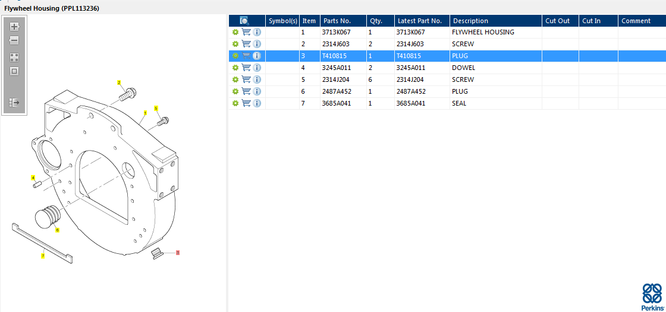666x312 pixels.
Task: Click gear icon for PLUG 2487A452 row
Action: coord(235,91)
